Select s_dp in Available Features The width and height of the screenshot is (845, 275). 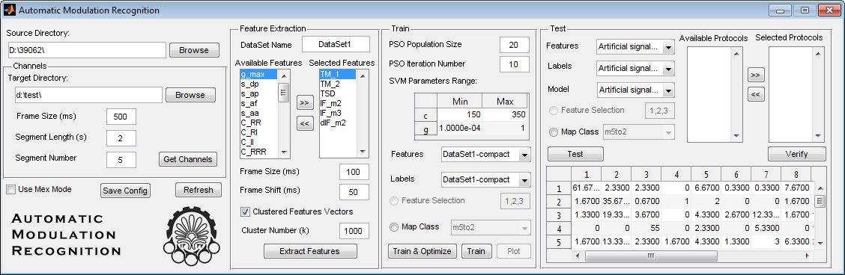pyautogui.click(x=259, y=84)
